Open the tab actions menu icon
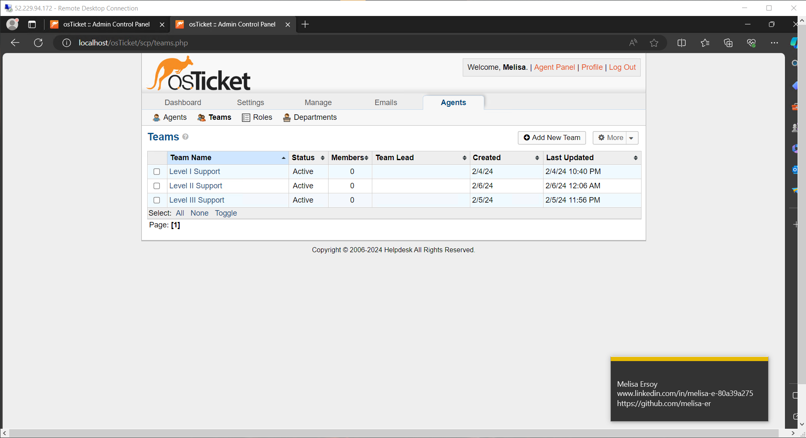 32,24
